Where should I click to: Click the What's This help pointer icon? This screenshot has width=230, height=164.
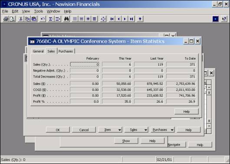[x=224, y=19]
